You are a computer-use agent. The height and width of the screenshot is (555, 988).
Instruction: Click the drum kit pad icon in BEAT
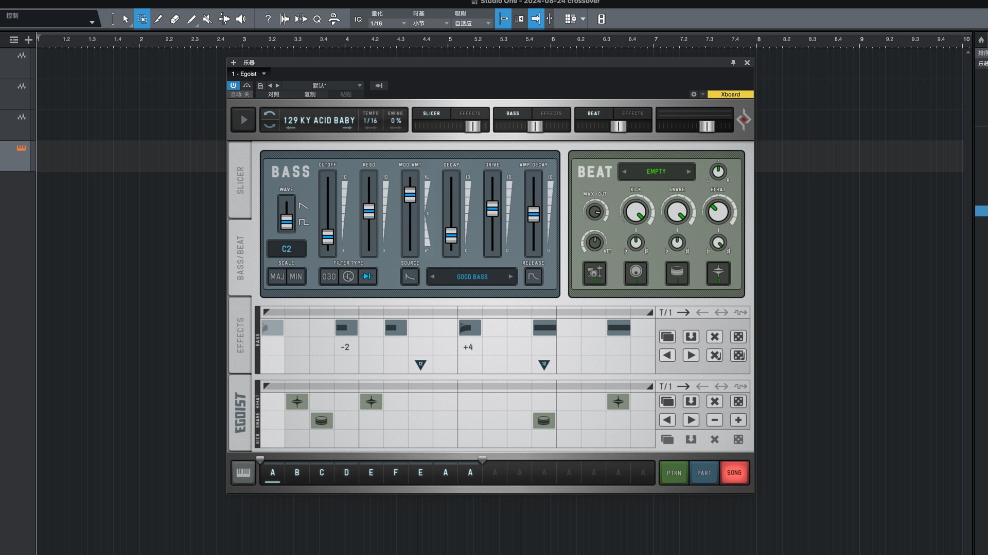tap(594, 273)
